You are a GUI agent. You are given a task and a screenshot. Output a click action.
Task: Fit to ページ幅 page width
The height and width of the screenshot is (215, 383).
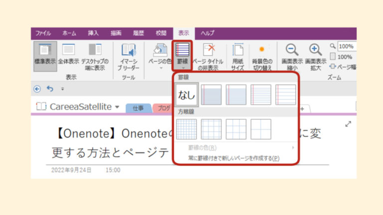(343, 67)
